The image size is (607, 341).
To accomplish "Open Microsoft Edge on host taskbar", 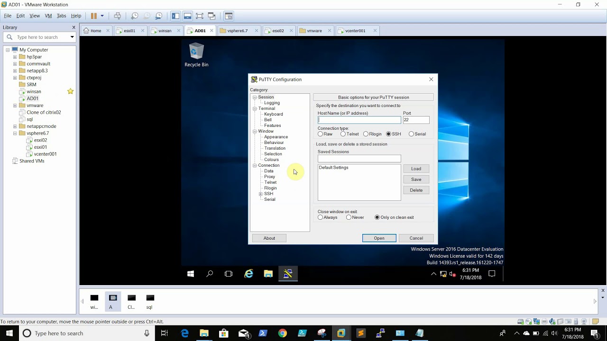I will click(184, 333).
